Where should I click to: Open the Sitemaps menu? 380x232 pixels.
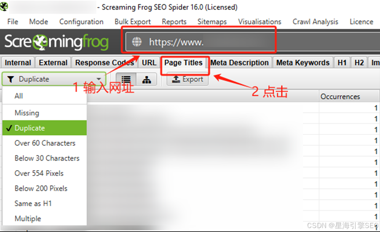pyautogui.click(x=212, y=22)
